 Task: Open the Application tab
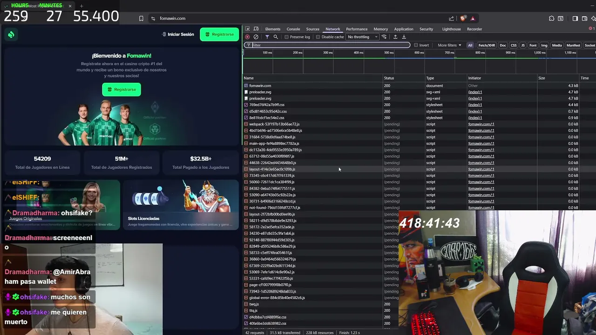(x=404, y=29)
